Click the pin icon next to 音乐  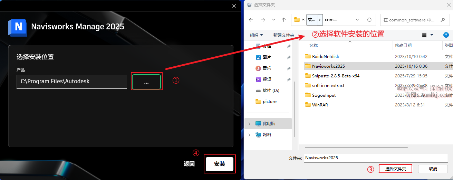point(289,68)
